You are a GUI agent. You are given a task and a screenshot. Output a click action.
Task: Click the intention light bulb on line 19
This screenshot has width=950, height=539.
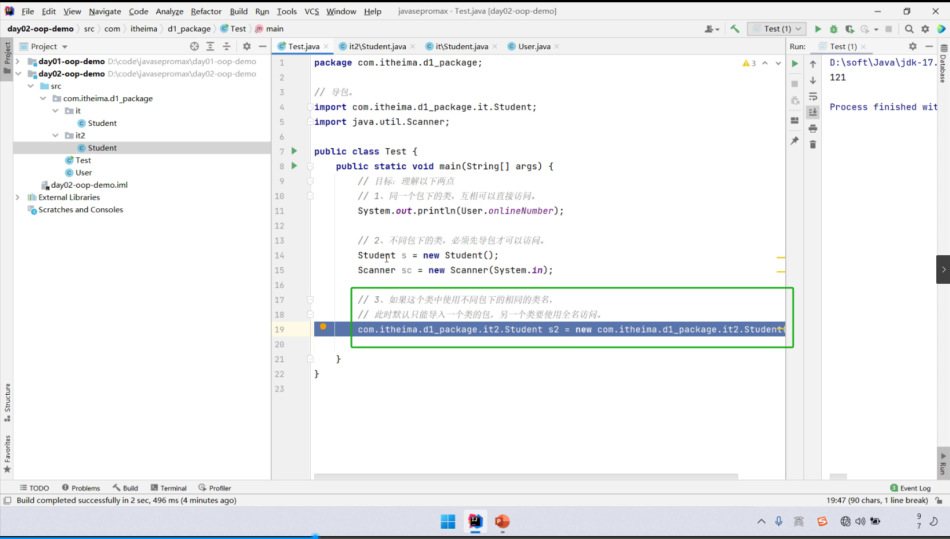point(323,327)
